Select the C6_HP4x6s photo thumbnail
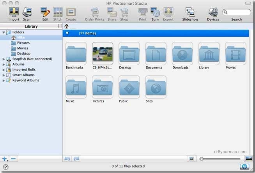 click(103, 53)
